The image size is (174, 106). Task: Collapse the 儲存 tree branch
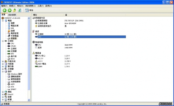(x=3, y=71)
